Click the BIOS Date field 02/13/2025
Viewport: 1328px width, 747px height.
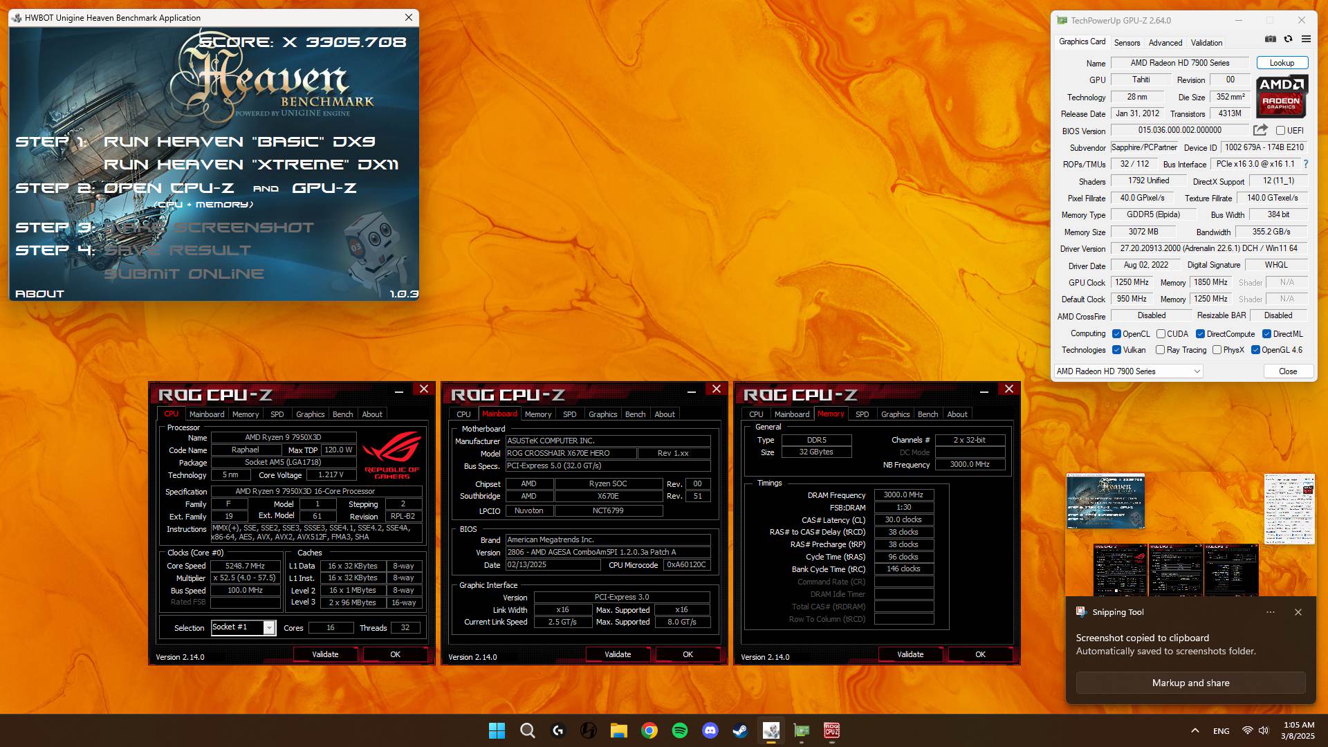(x=553, y=565)
